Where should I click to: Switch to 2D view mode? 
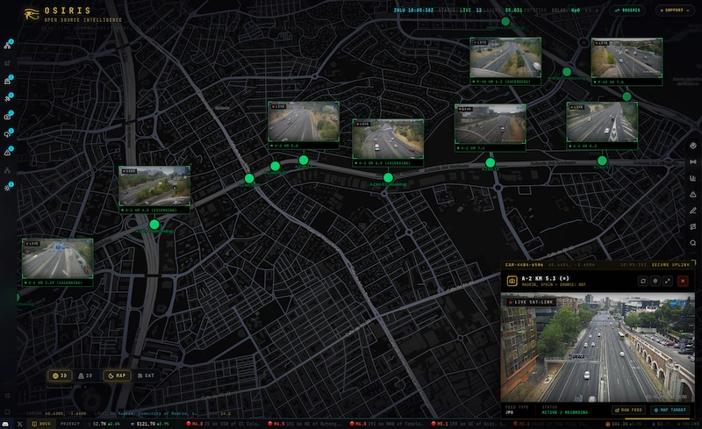(85, 375)
